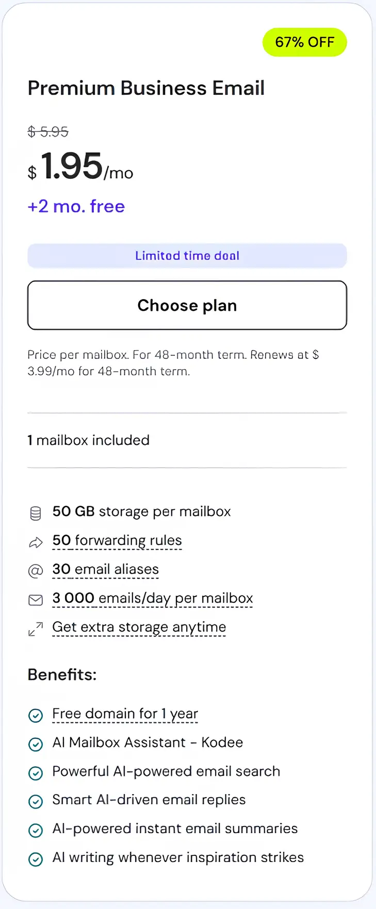Open the 30 email aliases link

pyautogui.click(x=106, y=569)
